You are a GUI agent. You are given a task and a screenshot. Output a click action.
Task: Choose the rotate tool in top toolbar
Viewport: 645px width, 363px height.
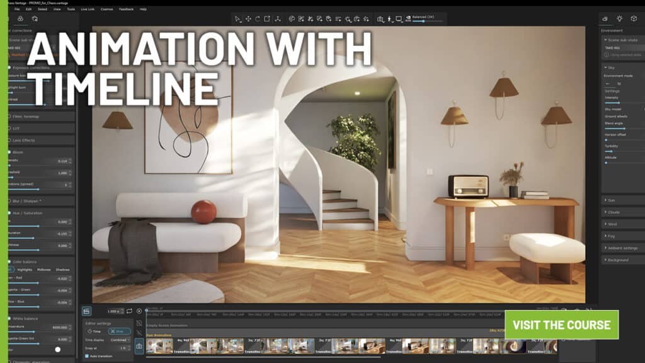pyautogui.click(x=258, y=19)
